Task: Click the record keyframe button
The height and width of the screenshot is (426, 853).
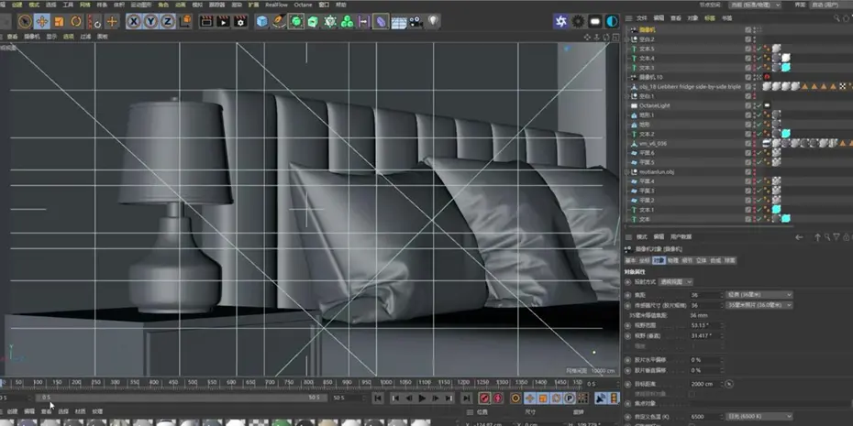Action: tap(483, 399)
